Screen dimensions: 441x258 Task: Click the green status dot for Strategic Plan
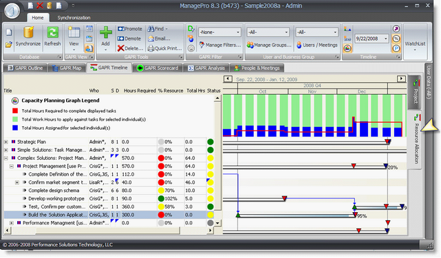(x=210, y=142)
